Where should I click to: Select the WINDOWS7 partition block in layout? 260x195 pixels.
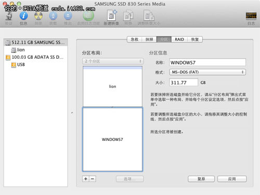(x=112, y=139)
